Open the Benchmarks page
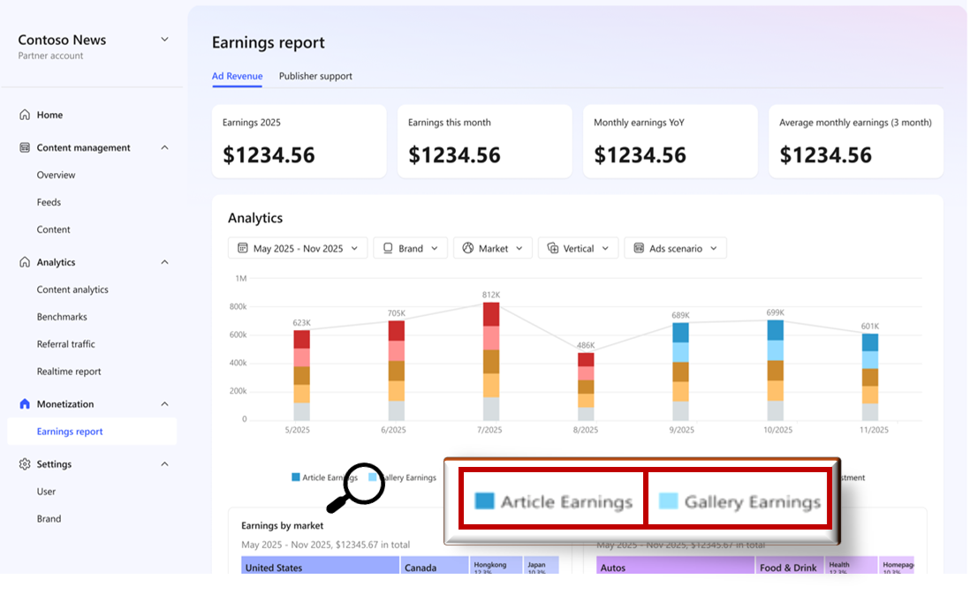The width and height of the screenshot is (970, 594). click(x=62, y=317)
